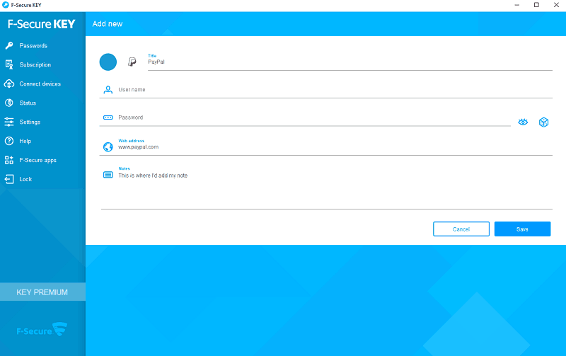
Task: Open the Passwords key icon in sidebar
Action: 9,45
